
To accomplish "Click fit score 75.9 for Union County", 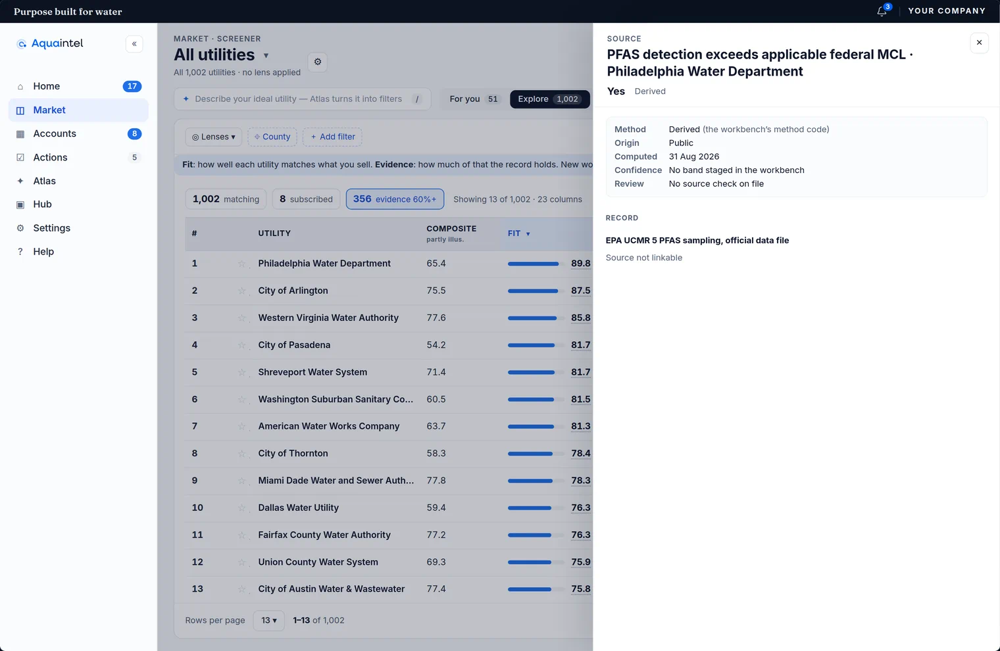I will 581,562.
